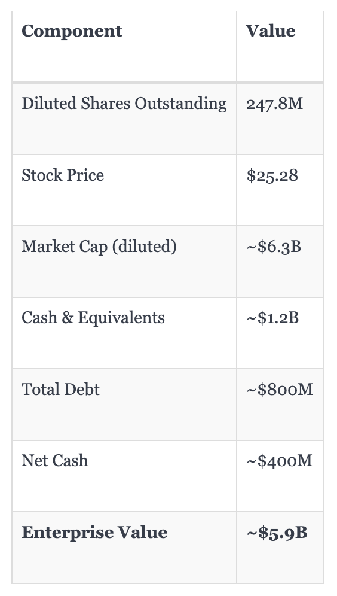Select the Net Cash row label

click(x=54, y=460)
